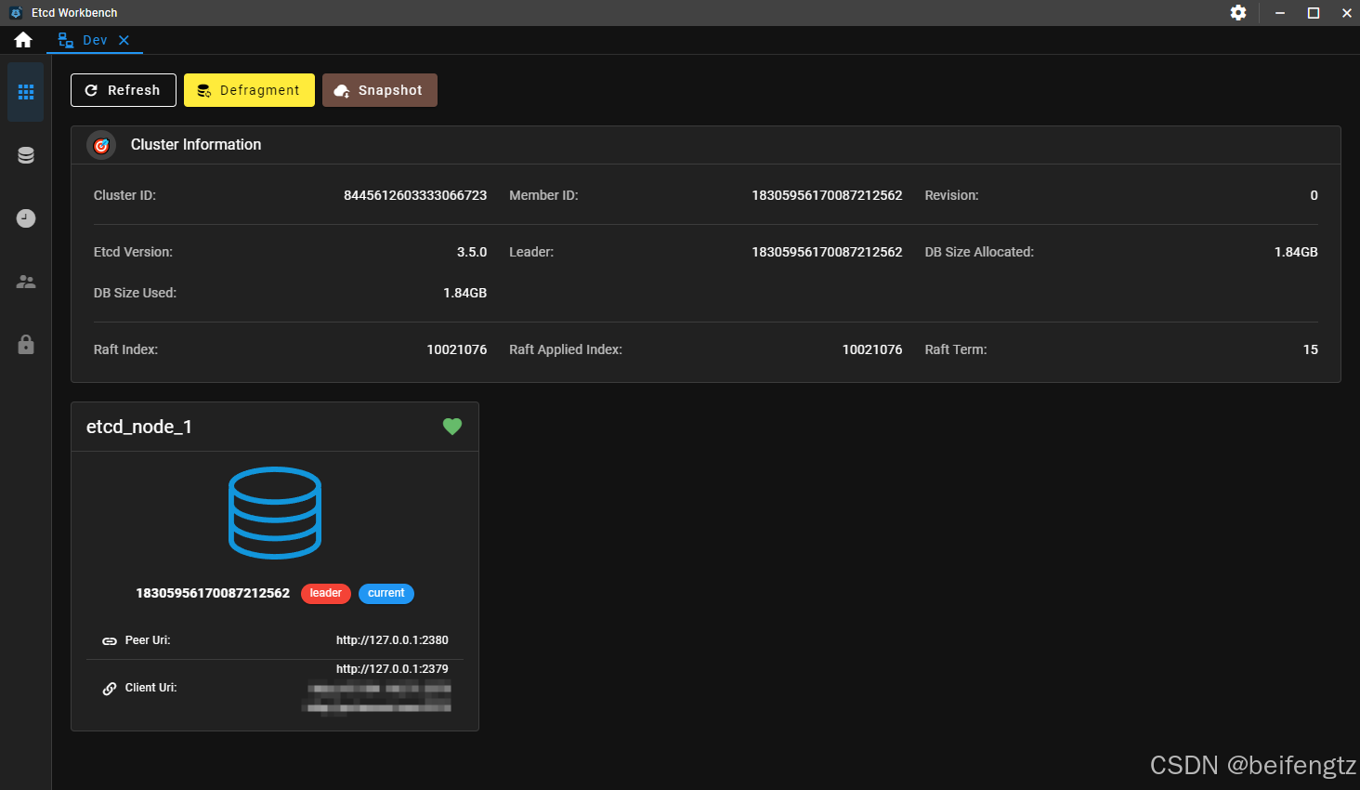Image resolution: width=1360 pixels, height=790 pixels.
Task: Click the Client Uri chain icon
Action: click(x=110, y=689)
